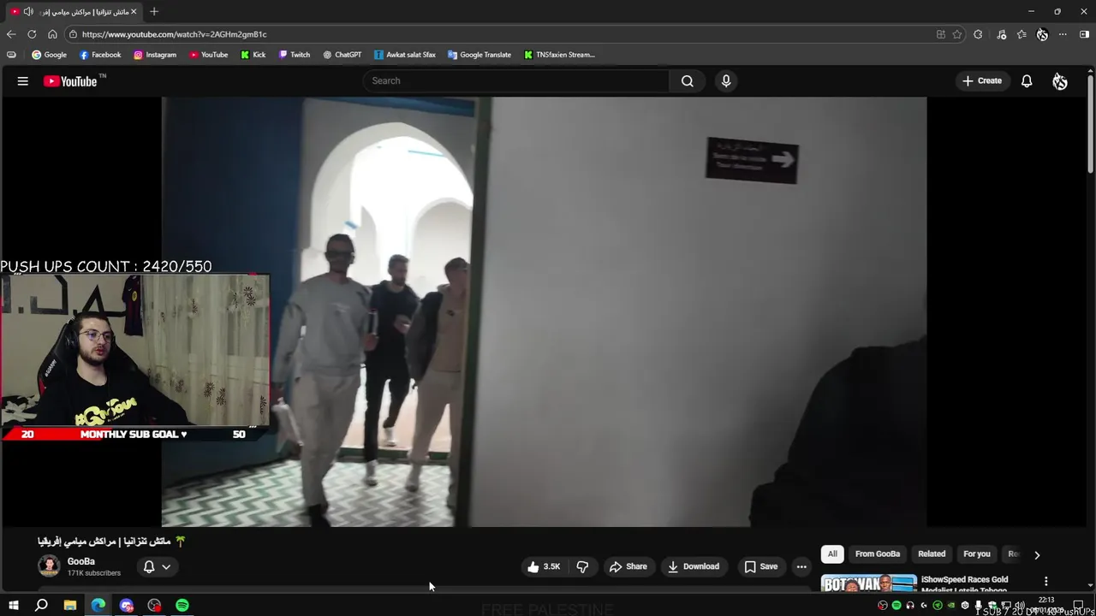Add page to favorites with star icon

point(957,34)
